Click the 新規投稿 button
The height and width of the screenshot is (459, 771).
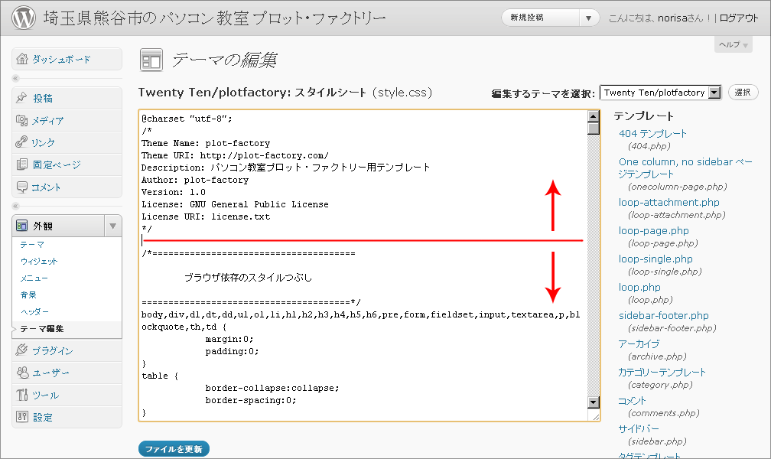pyautogui.click(x=540, y=18)
